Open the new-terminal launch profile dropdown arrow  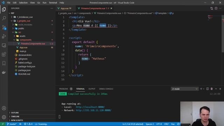(204, 89)
